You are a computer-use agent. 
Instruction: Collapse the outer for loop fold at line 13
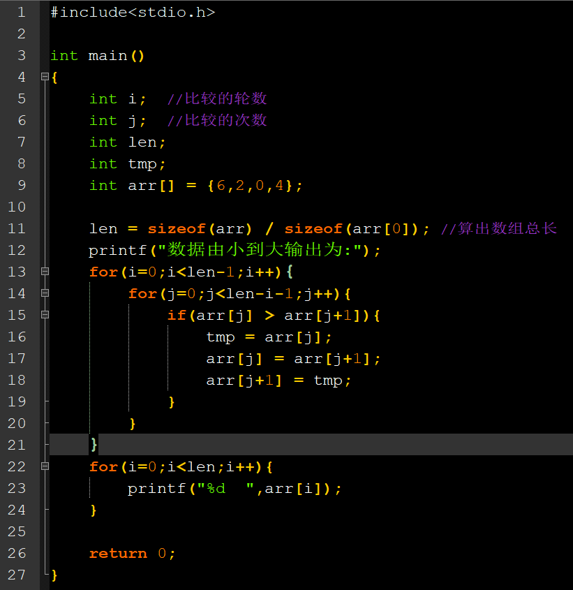coord(45,272)
